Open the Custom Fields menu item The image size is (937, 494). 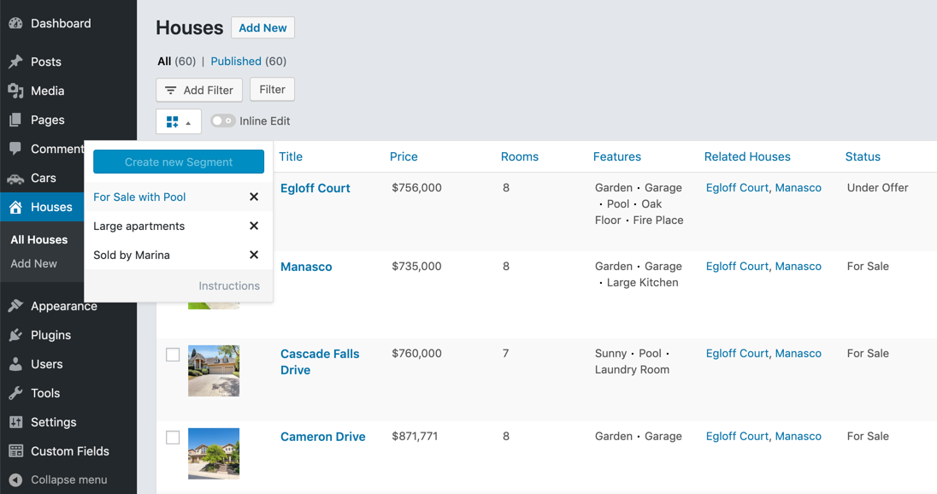70,451
